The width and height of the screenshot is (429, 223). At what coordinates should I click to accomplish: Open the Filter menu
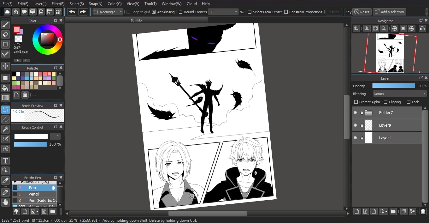pos(58,4)
